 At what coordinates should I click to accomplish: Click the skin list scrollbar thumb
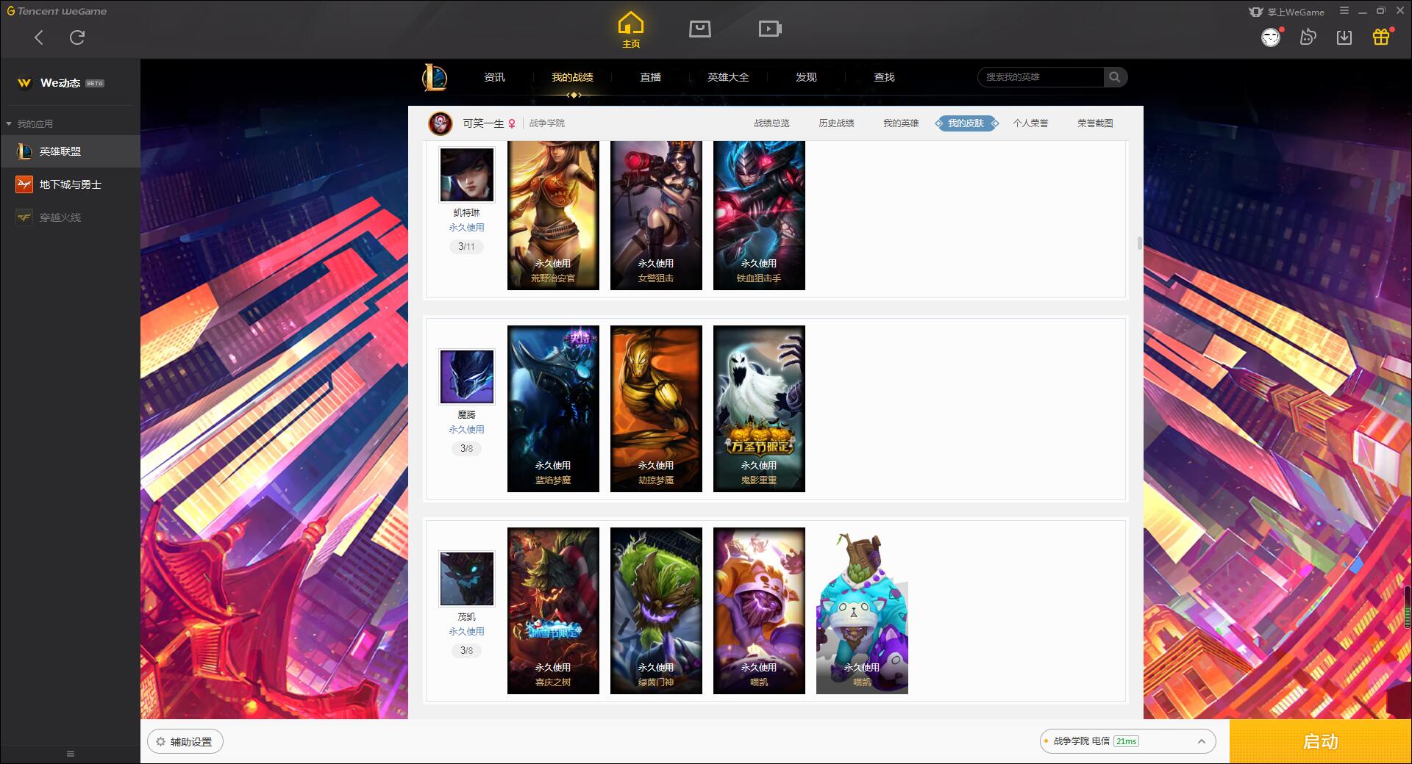[x=1140, y=243]
